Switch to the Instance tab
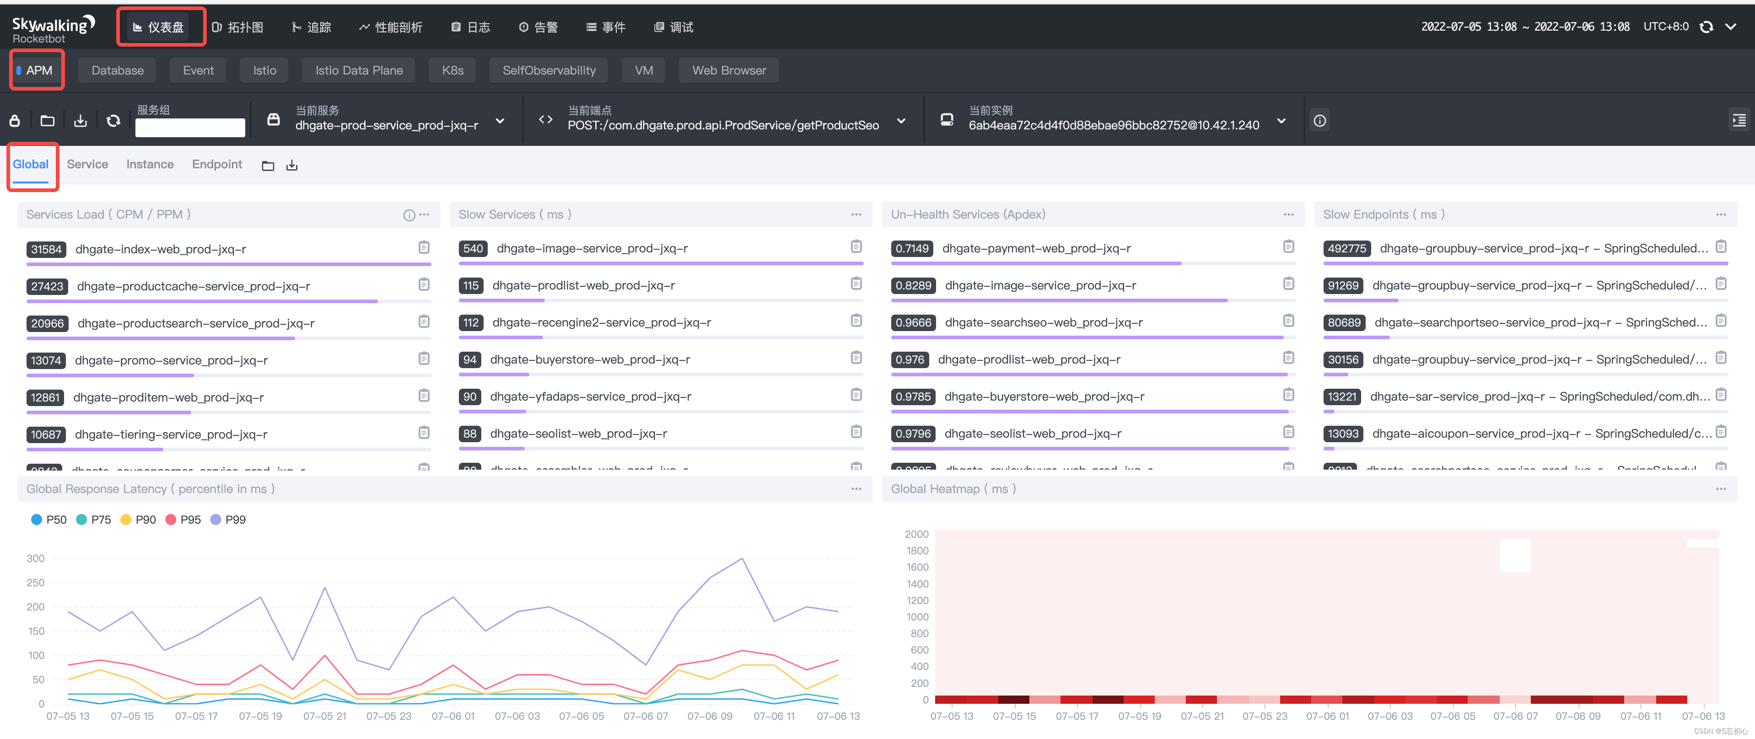1755x739 pixels. 150,165
